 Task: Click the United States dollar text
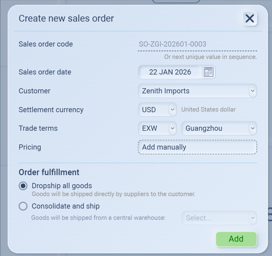pos(208,110)
